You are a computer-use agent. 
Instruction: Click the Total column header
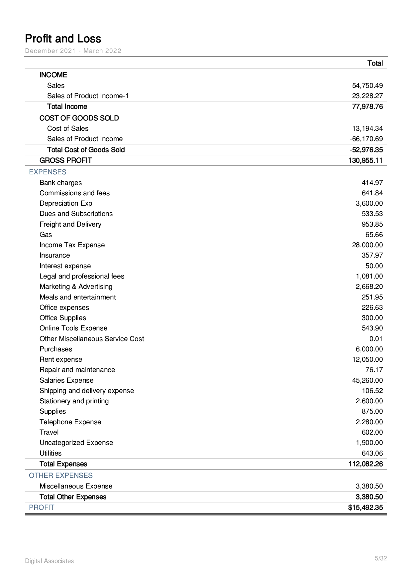pos(375,63)
